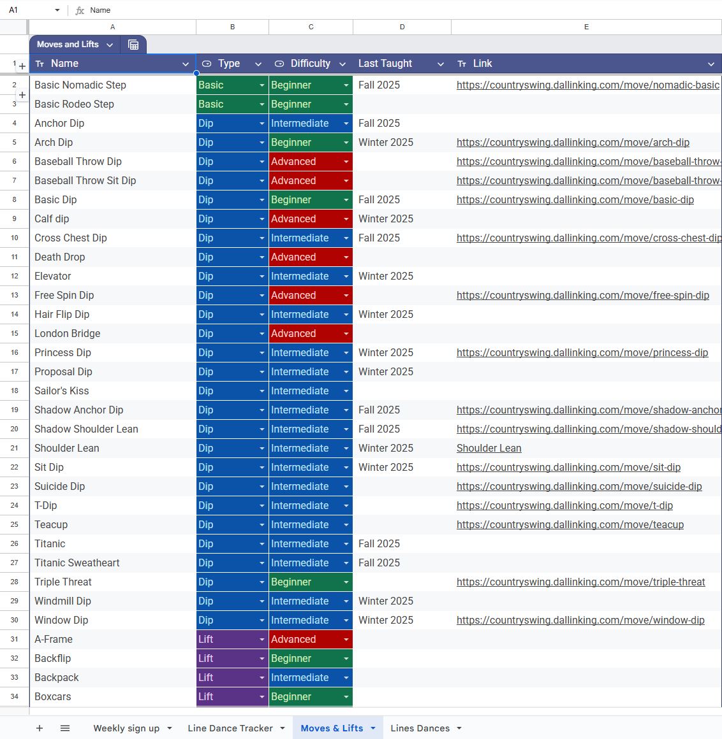Open the Weekly sign up tab menu arrow
This screenshot has height=739, width=722.
point(170,728)
